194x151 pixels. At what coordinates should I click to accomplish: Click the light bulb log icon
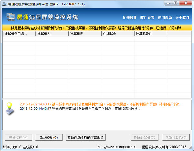[10, 109]
